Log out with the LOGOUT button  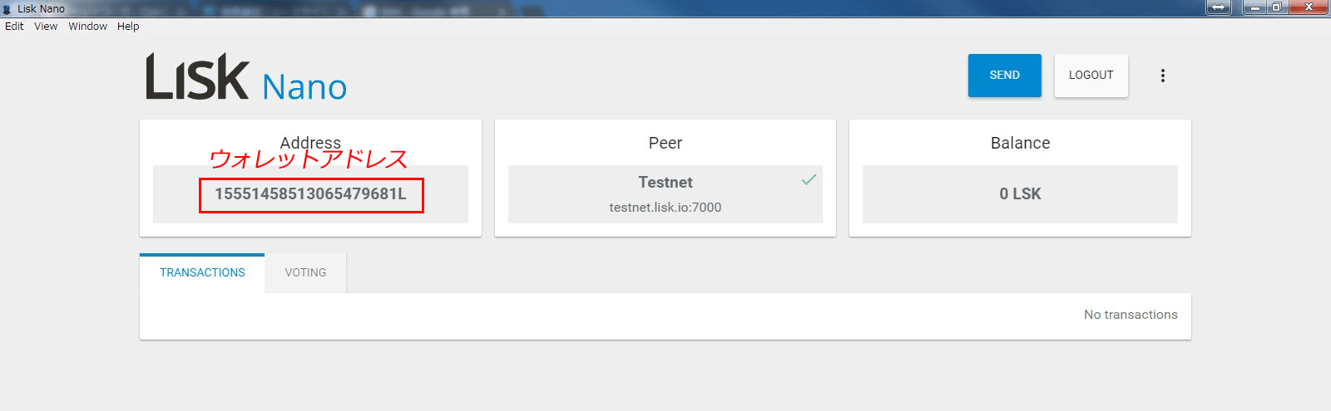click(1091, 76)
